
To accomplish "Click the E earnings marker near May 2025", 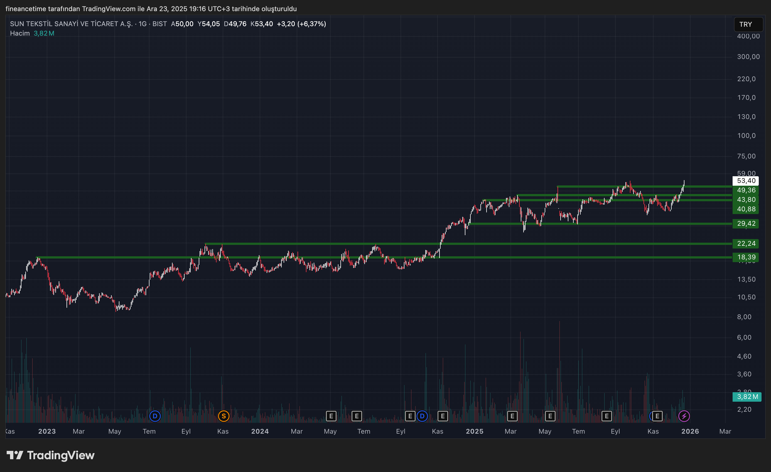I will point(550,416).
